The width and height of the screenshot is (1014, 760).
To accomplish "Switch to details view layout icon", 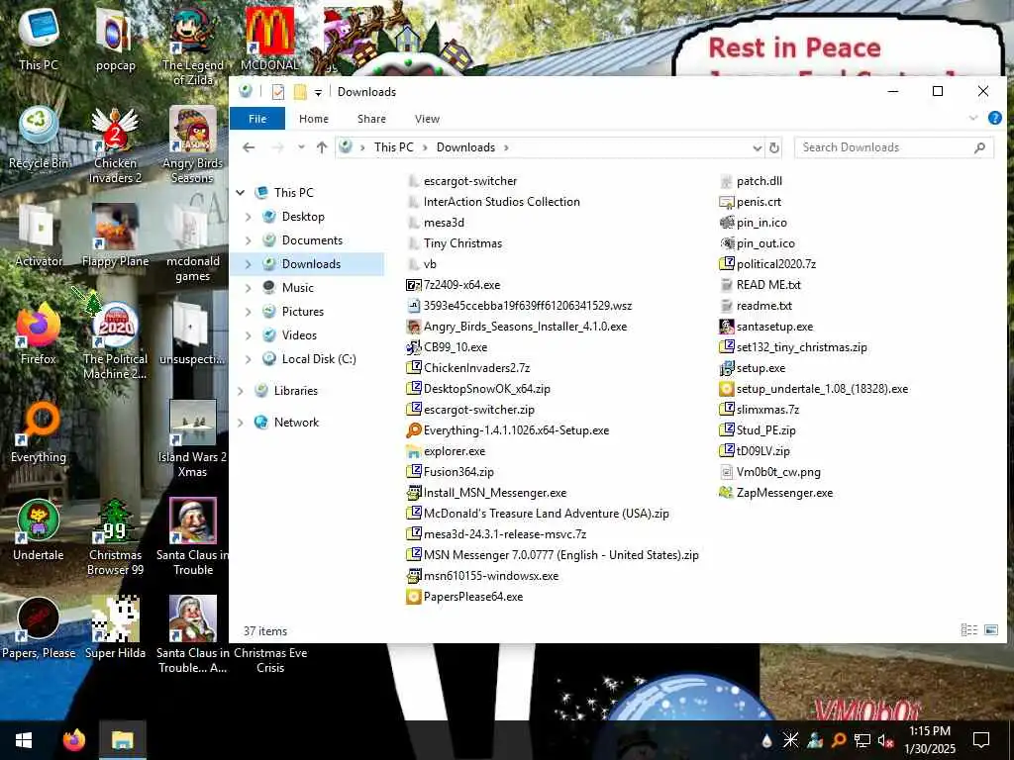I will coord(968,630).
